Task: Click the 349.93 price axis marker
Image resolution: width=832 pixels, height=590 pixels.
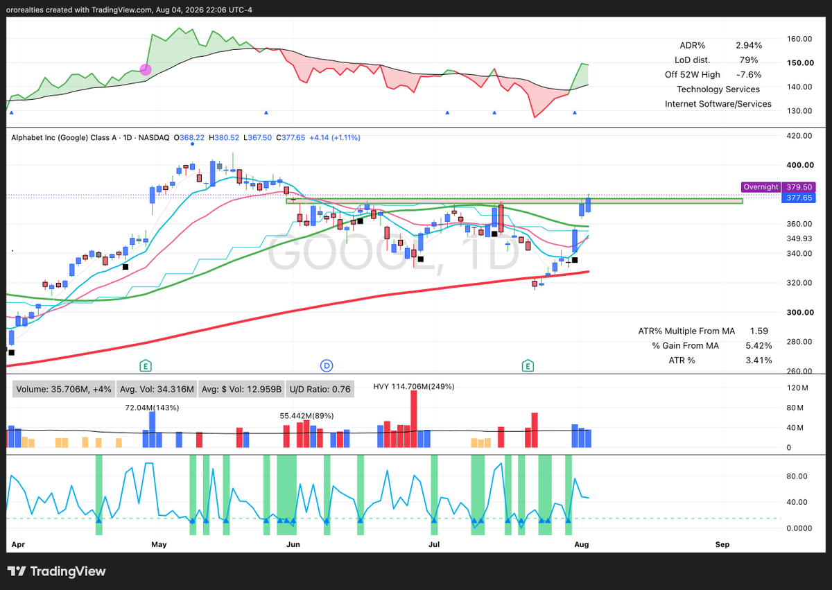Action: pos(798,238)
